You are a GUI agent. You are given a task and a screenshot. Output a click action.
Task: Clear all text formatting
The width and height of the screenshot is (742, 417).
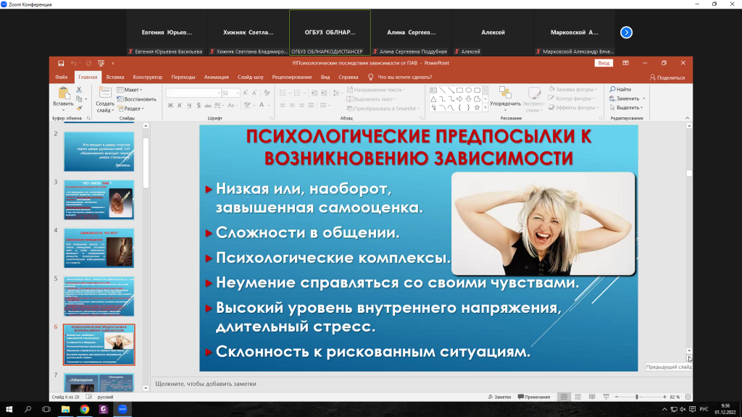[x=267, y=93]
